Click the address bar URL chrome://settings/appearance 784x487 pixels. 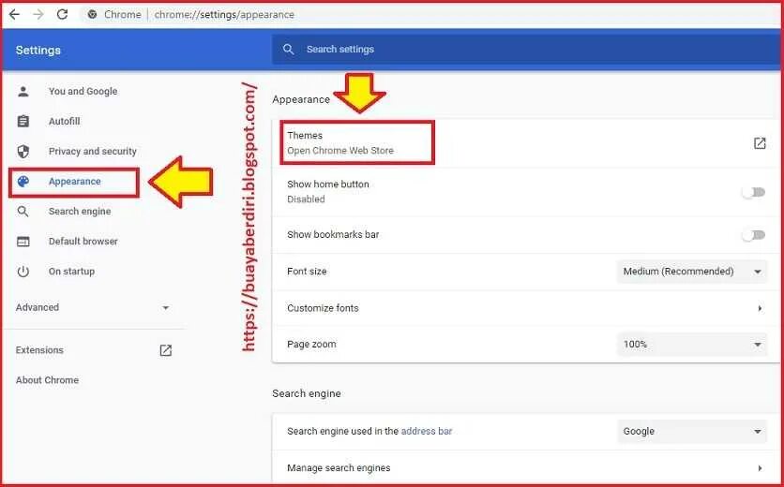click(x=224, y=14)
